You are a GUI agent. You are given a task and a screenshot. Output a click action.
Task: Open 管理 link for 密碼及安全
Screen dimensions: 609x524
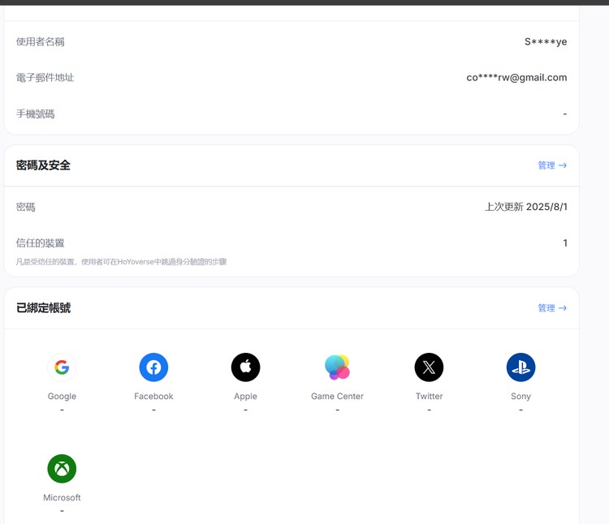(x=551, y=165)
